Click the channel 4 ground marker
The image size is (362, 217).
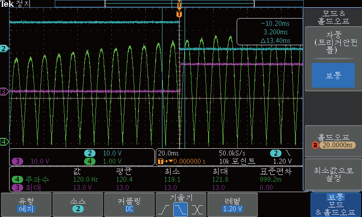tap(4, 142)
